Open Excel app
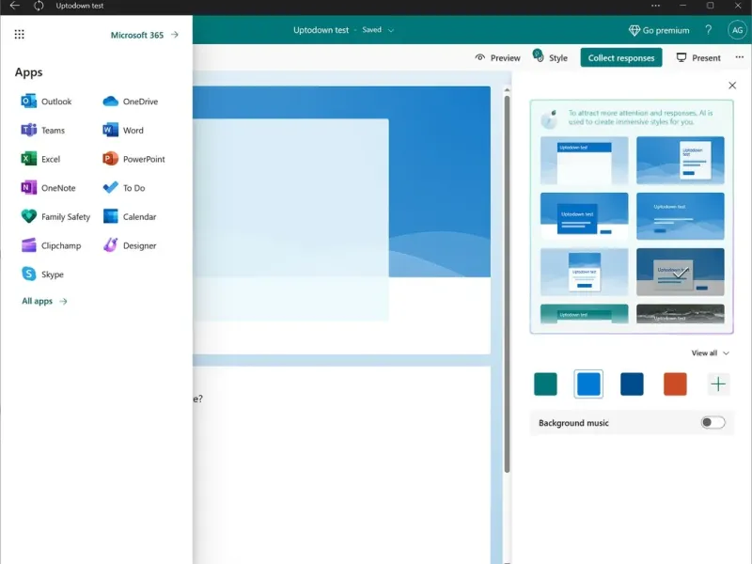Viewport: 752px width, 564px height. 40,159
